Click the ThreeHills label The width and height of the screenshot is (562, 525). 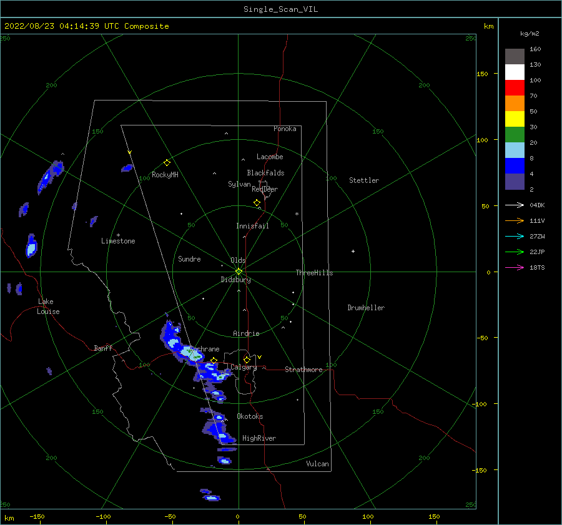point(314,273)
